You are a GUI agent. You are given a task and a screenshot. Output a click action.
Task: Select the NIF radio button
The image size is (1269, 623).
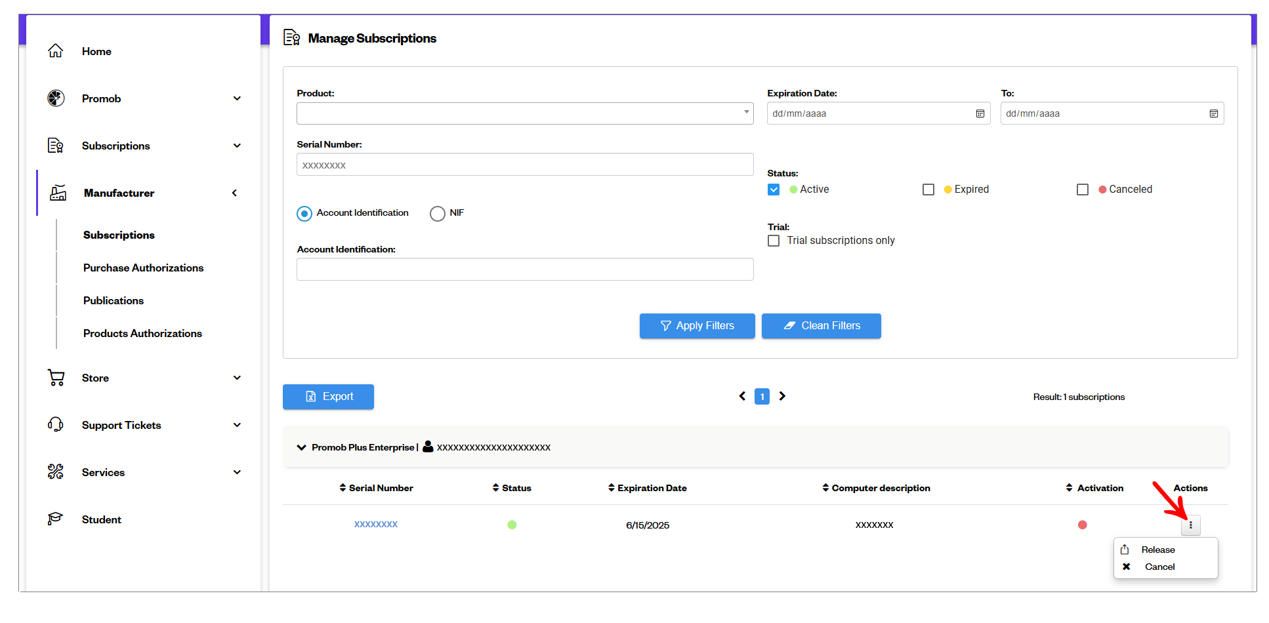coord(438,214)
